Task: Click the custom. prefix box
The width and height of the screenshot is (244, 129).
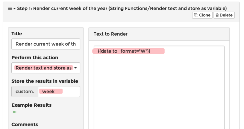Action: pyautogui.click(x=25, y=91)
